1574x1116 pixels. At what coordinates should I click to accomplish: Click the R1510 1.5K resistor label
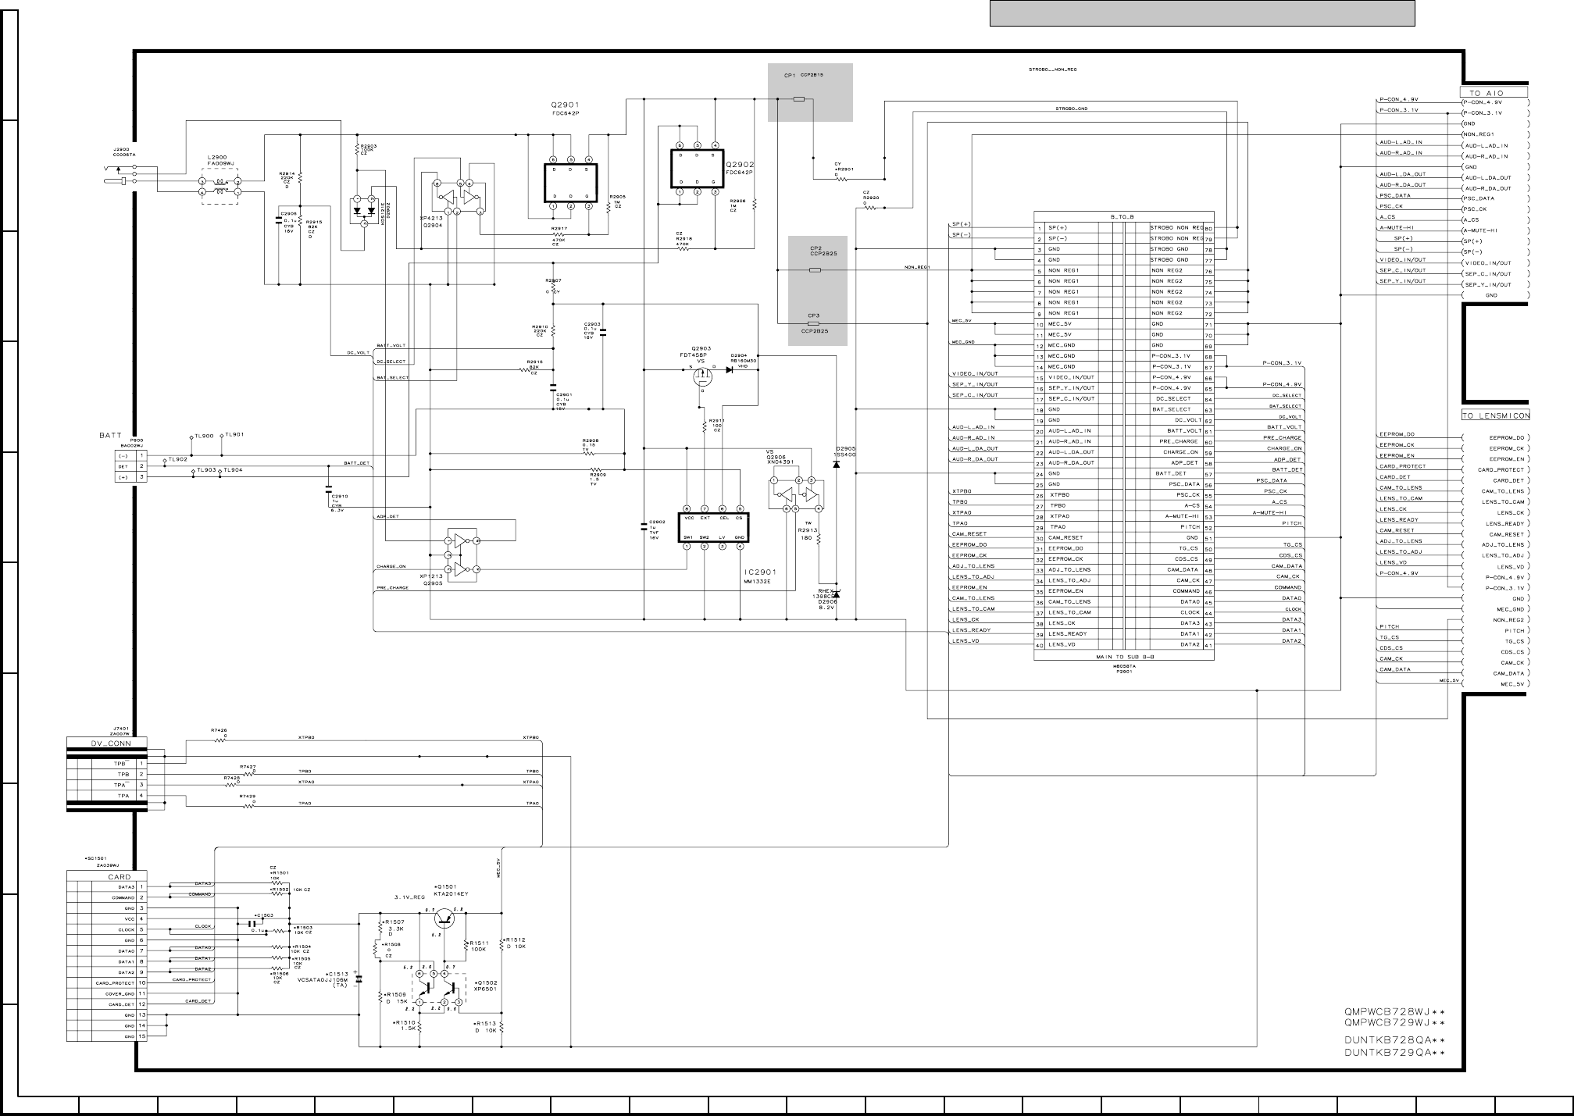pos(405,1025)
